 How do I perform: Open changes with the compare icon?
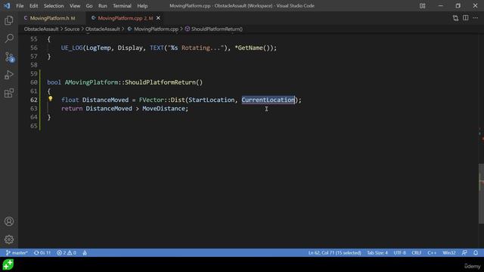click(x=455, y=18)
